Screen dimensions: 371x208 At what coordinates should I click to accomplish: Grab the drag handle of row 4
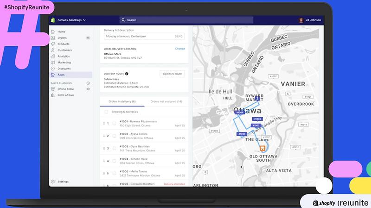click(x=103, y=161)
